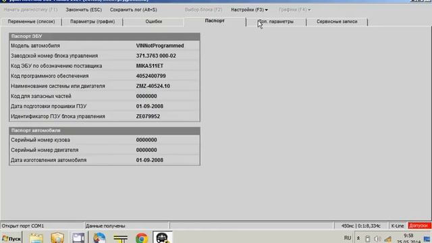
Task: Switch to Параметры (график) tab
Action: click(x=92, y=22)
